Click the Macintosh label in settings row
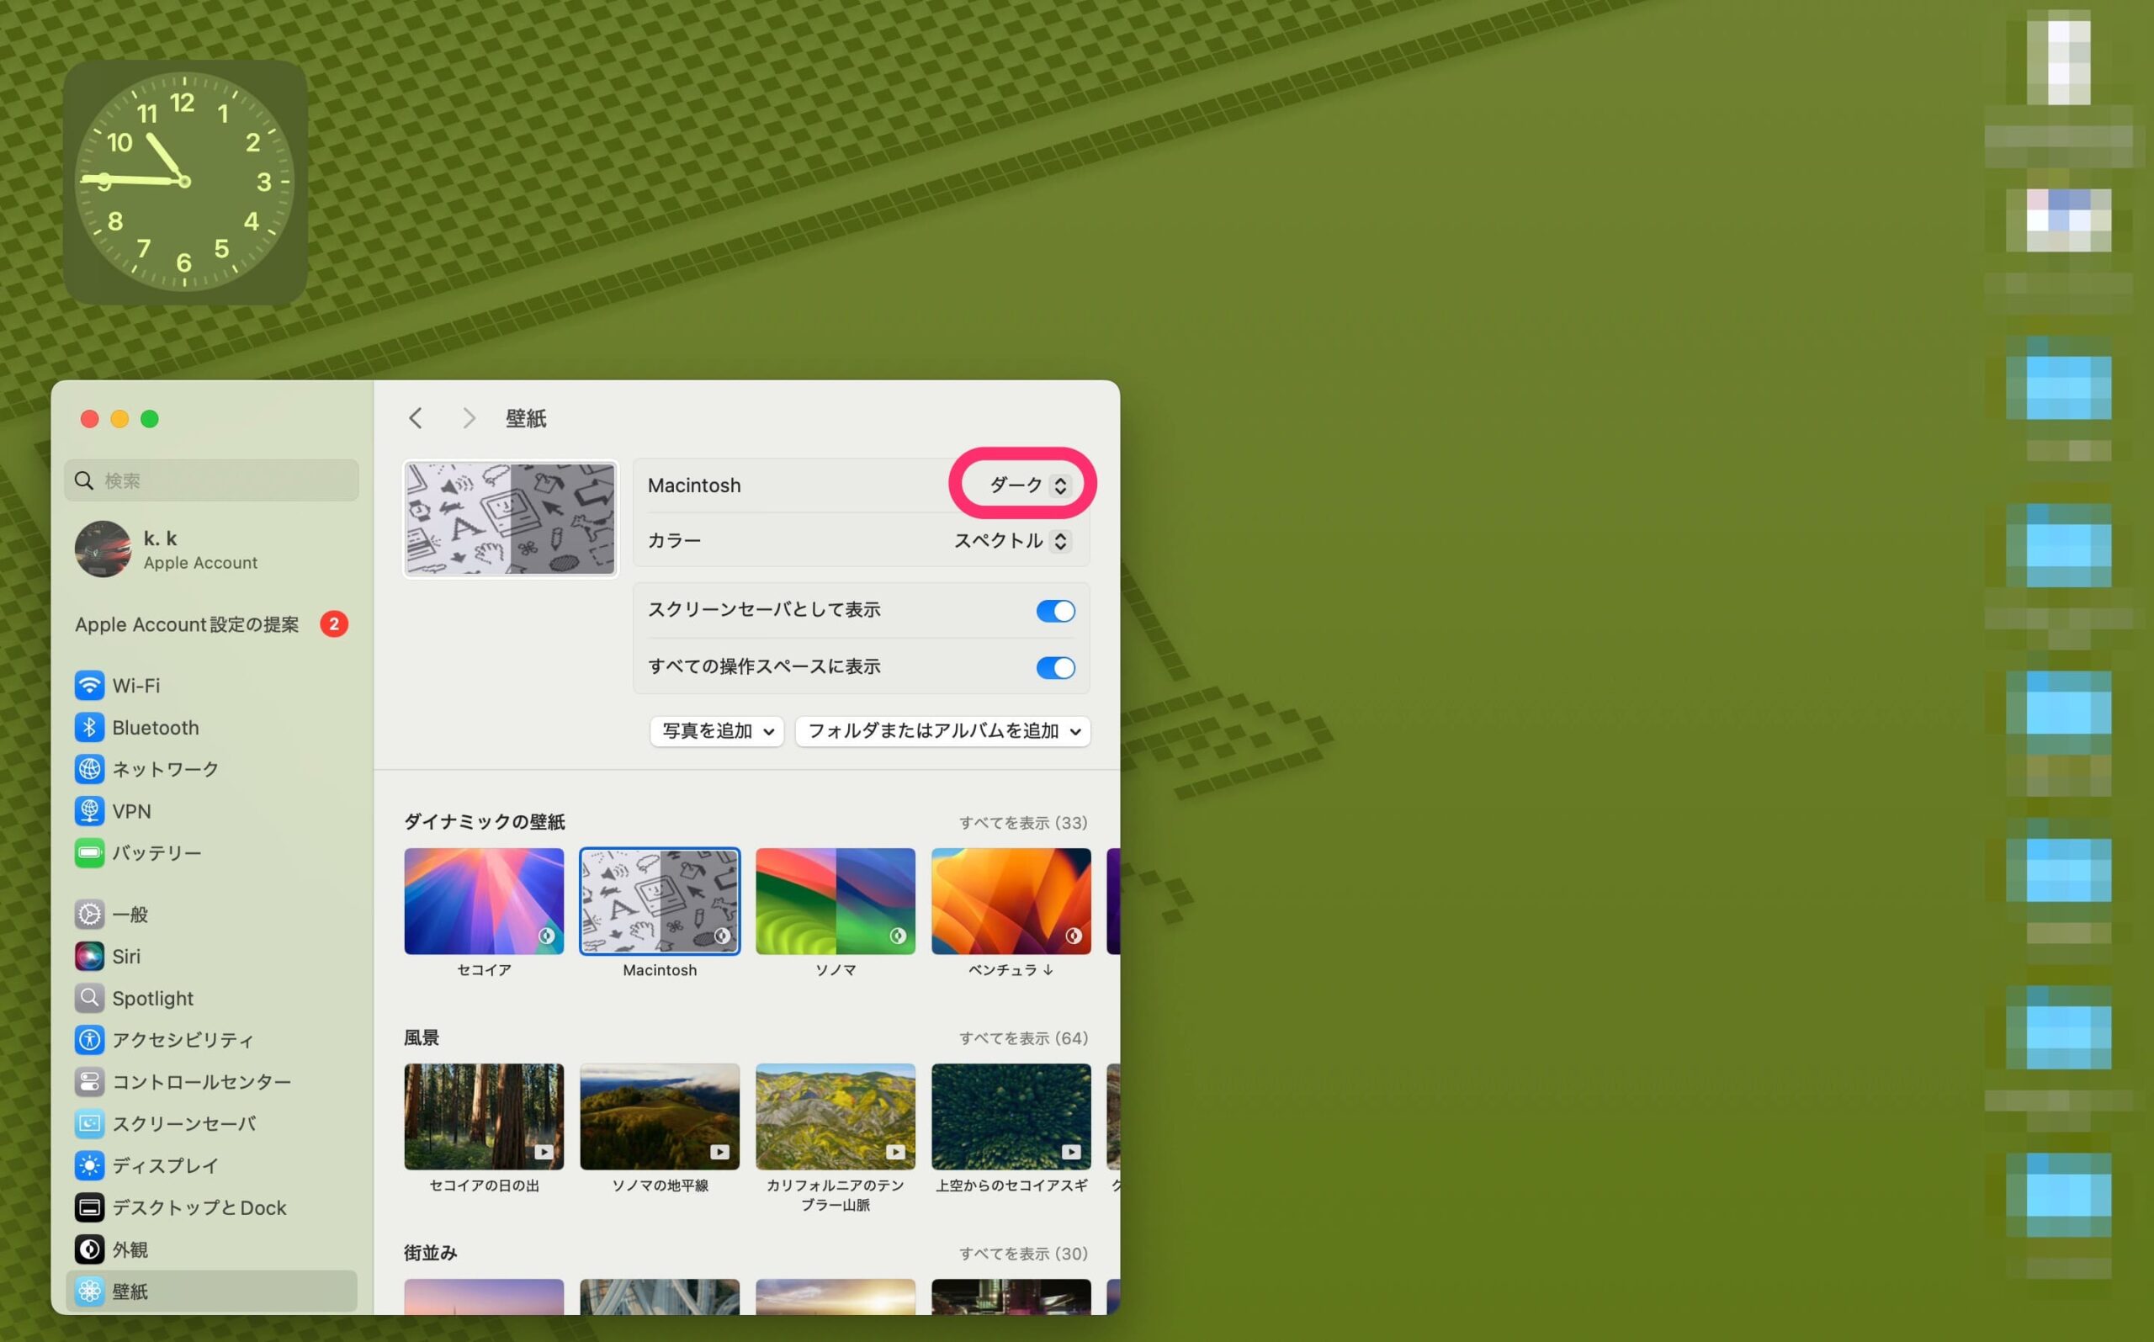The height and width of the screenshot is (1342, 2154). pyautogui.click(x=694, y=485)
